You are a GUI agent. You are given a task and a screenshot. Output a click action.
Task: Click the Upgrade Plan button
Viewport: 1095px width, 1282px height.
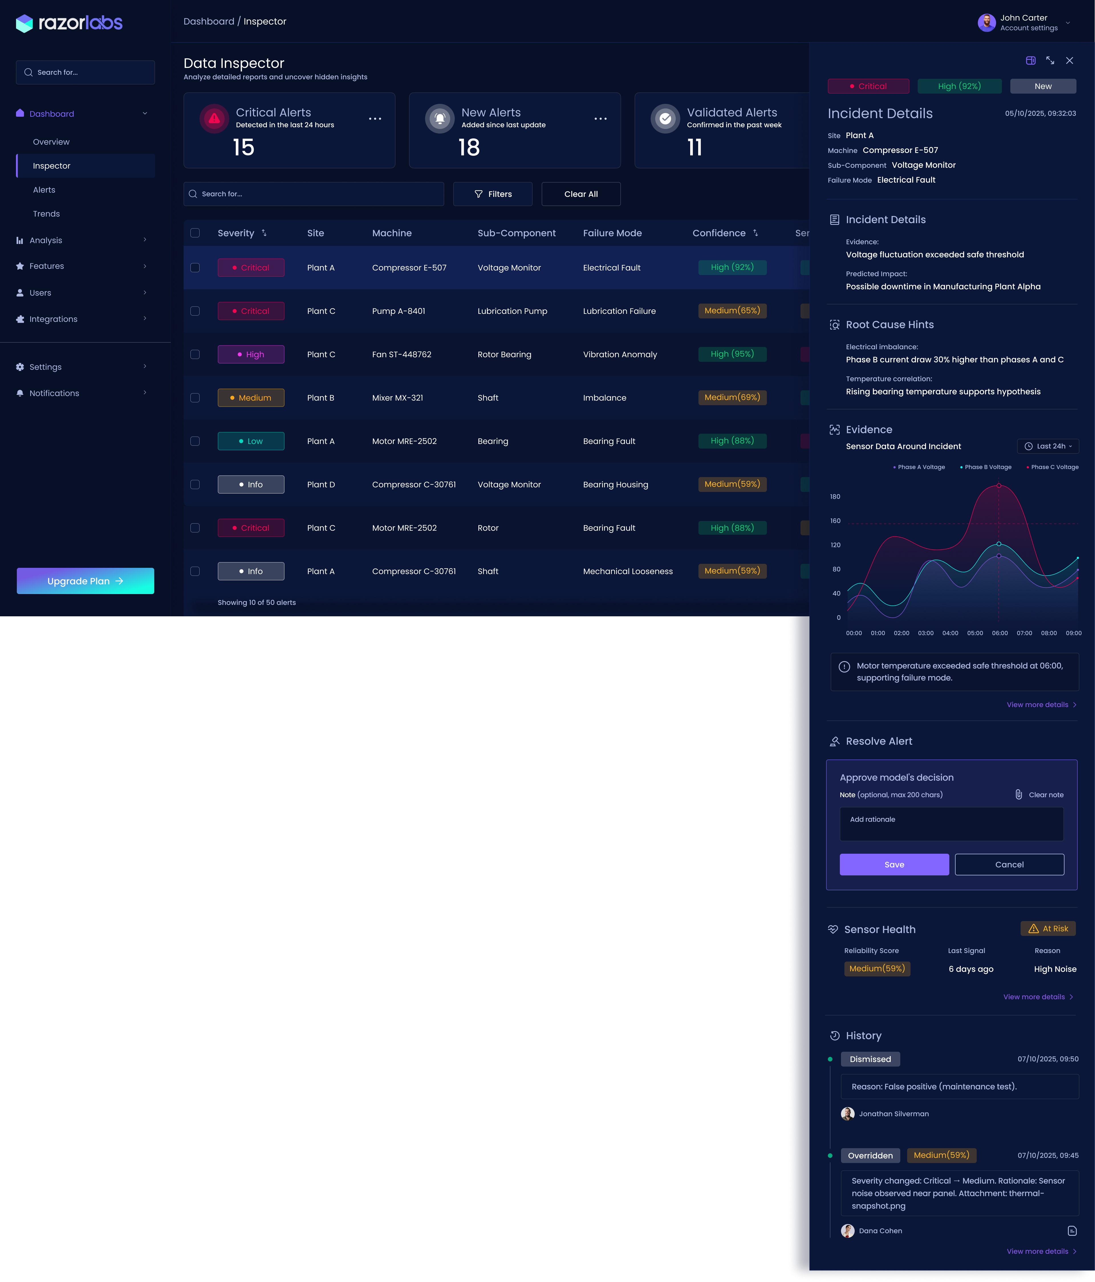tap(85, 581)
